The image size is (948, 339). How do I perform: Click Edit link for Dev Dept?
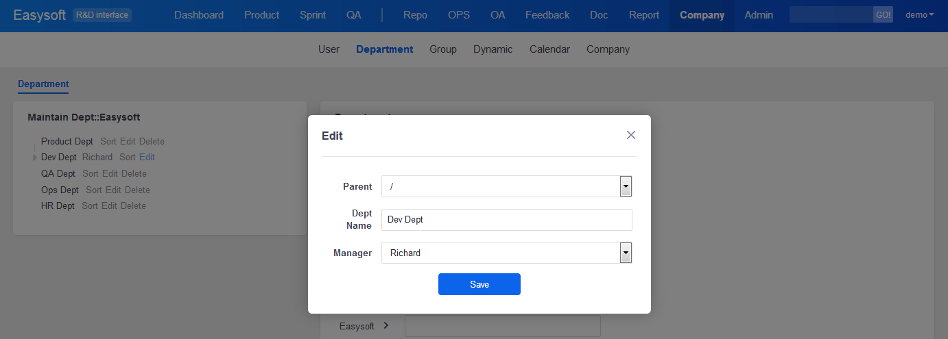click(147, 158)
